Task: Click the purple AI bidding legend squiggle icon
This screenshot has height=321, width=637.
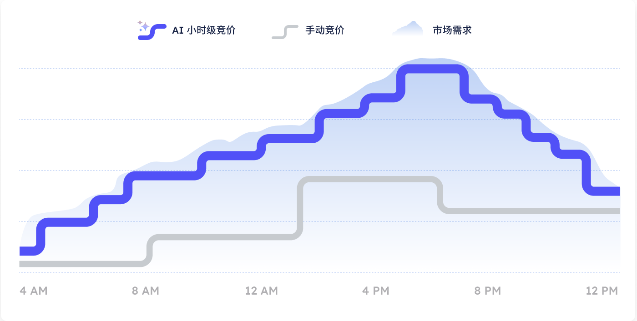Action: coord(153,32)
